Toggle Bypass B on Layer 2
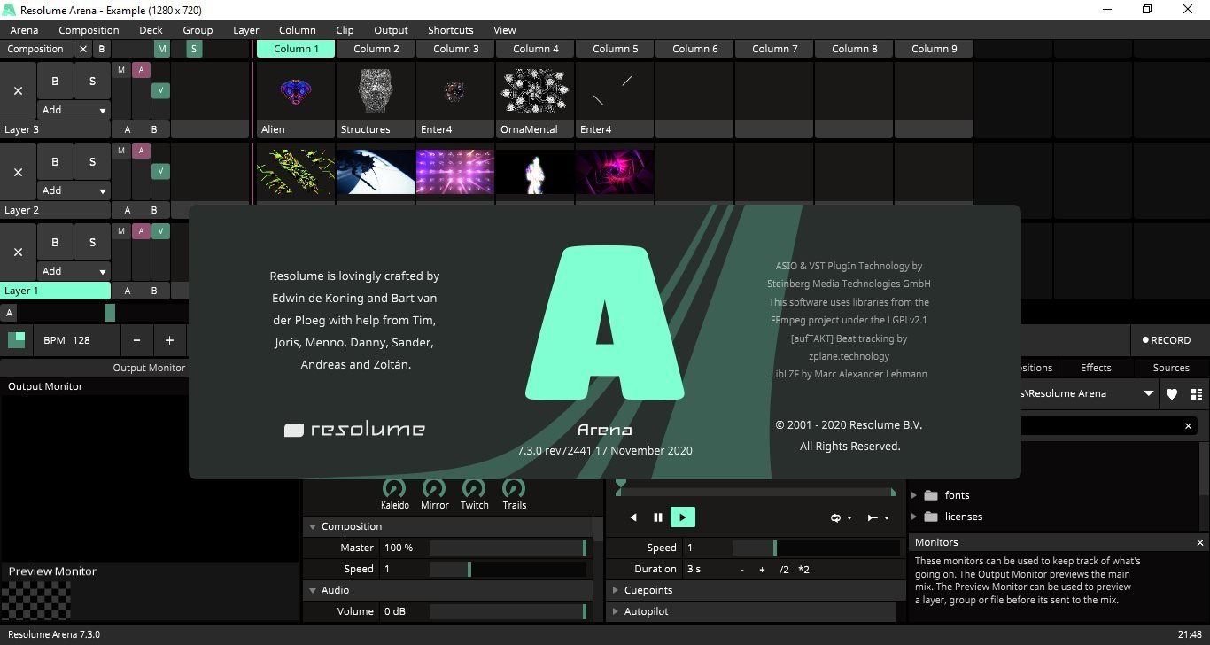 coord(55,161)
